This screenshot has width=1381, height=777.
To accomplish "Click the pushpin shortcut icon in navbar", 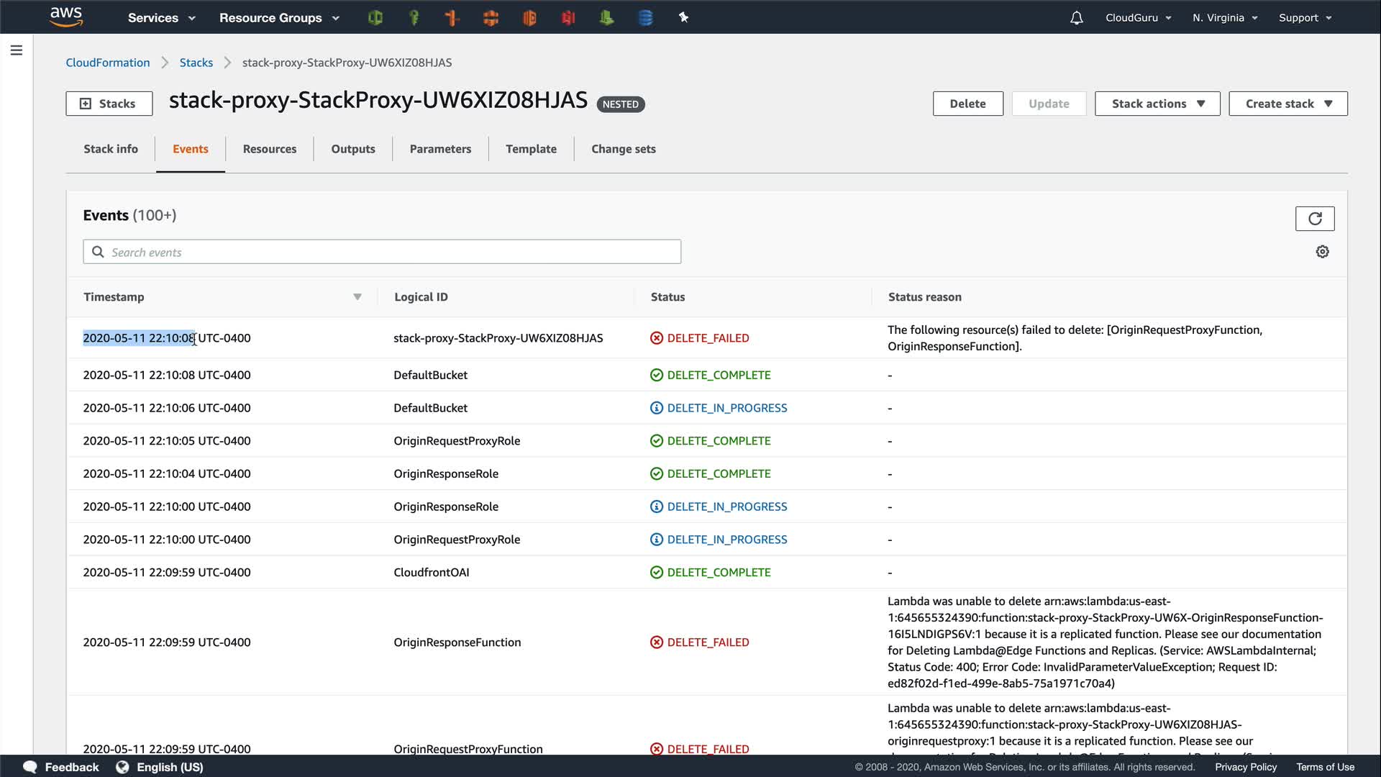I will pos(683,17).
